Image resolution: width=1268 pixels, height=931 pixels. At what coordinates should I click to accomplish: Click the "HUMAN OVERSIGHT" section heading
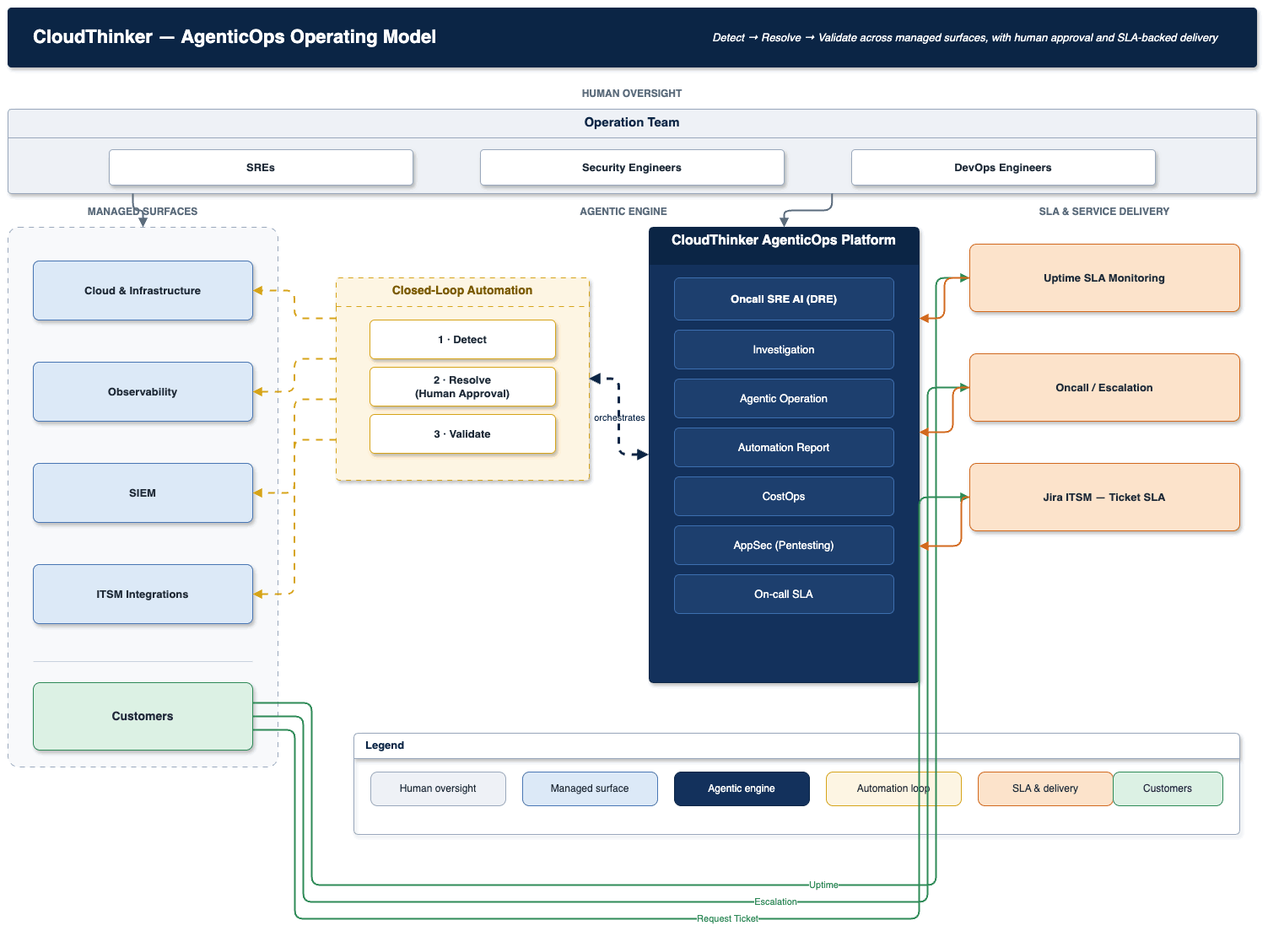632,94
